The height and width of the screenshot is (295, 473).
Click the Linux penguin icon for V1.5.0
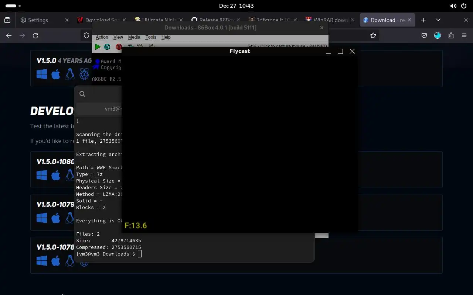(x=70, y=74)
